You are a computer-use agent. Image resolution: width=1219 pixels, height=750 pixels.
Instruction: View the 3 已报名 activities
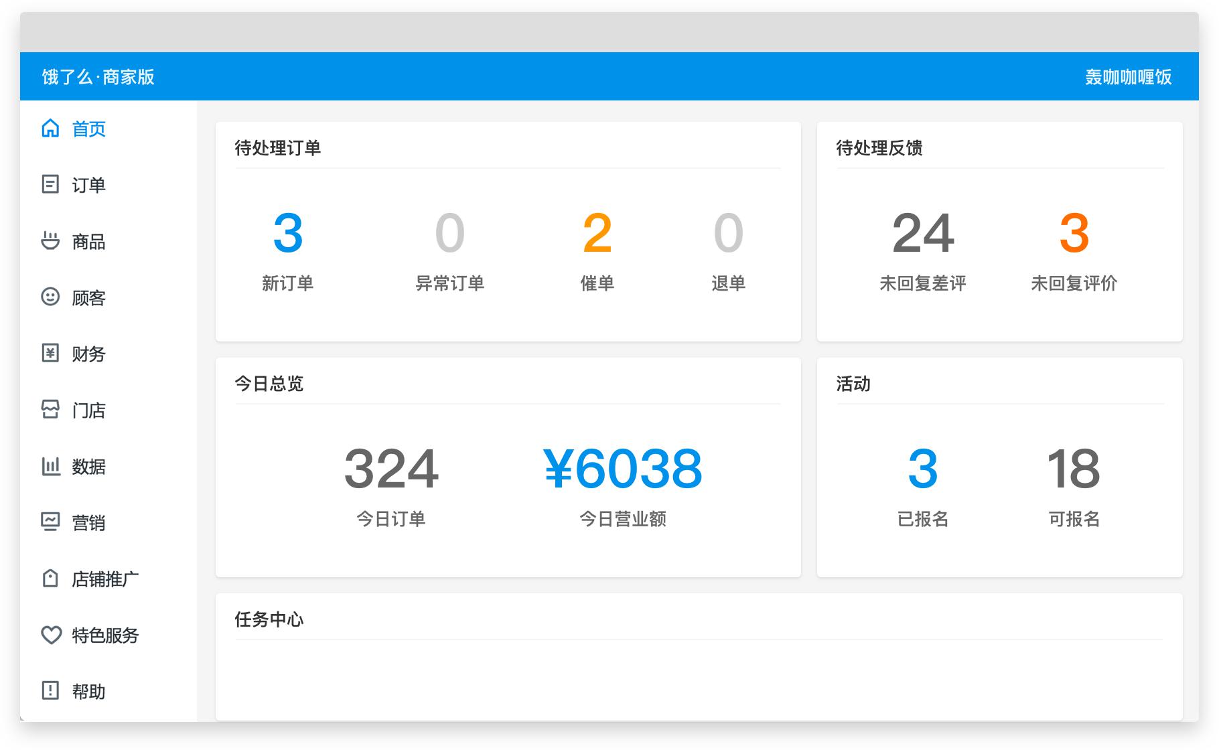923,487
